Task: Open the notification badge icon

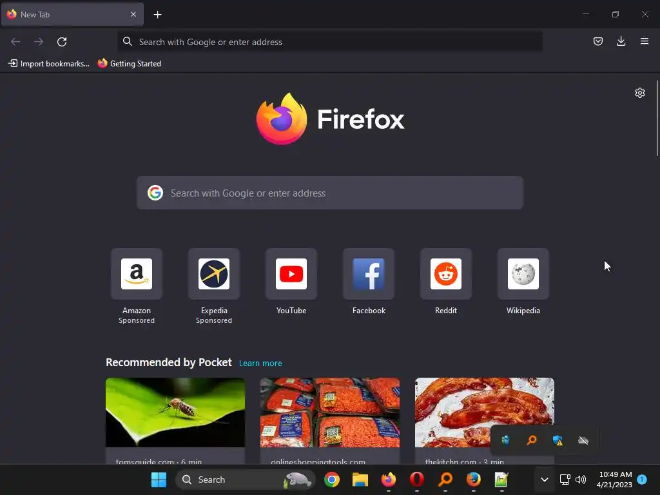Action: click(x=642, y=479)
